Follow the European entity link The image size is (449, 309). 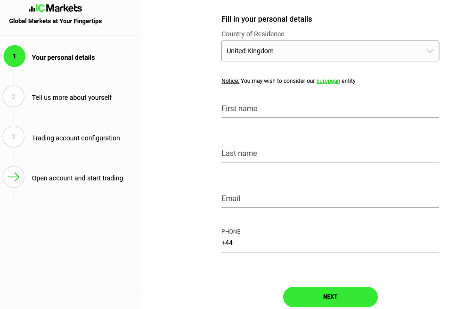pyautogui.click(x=328, y=81)
